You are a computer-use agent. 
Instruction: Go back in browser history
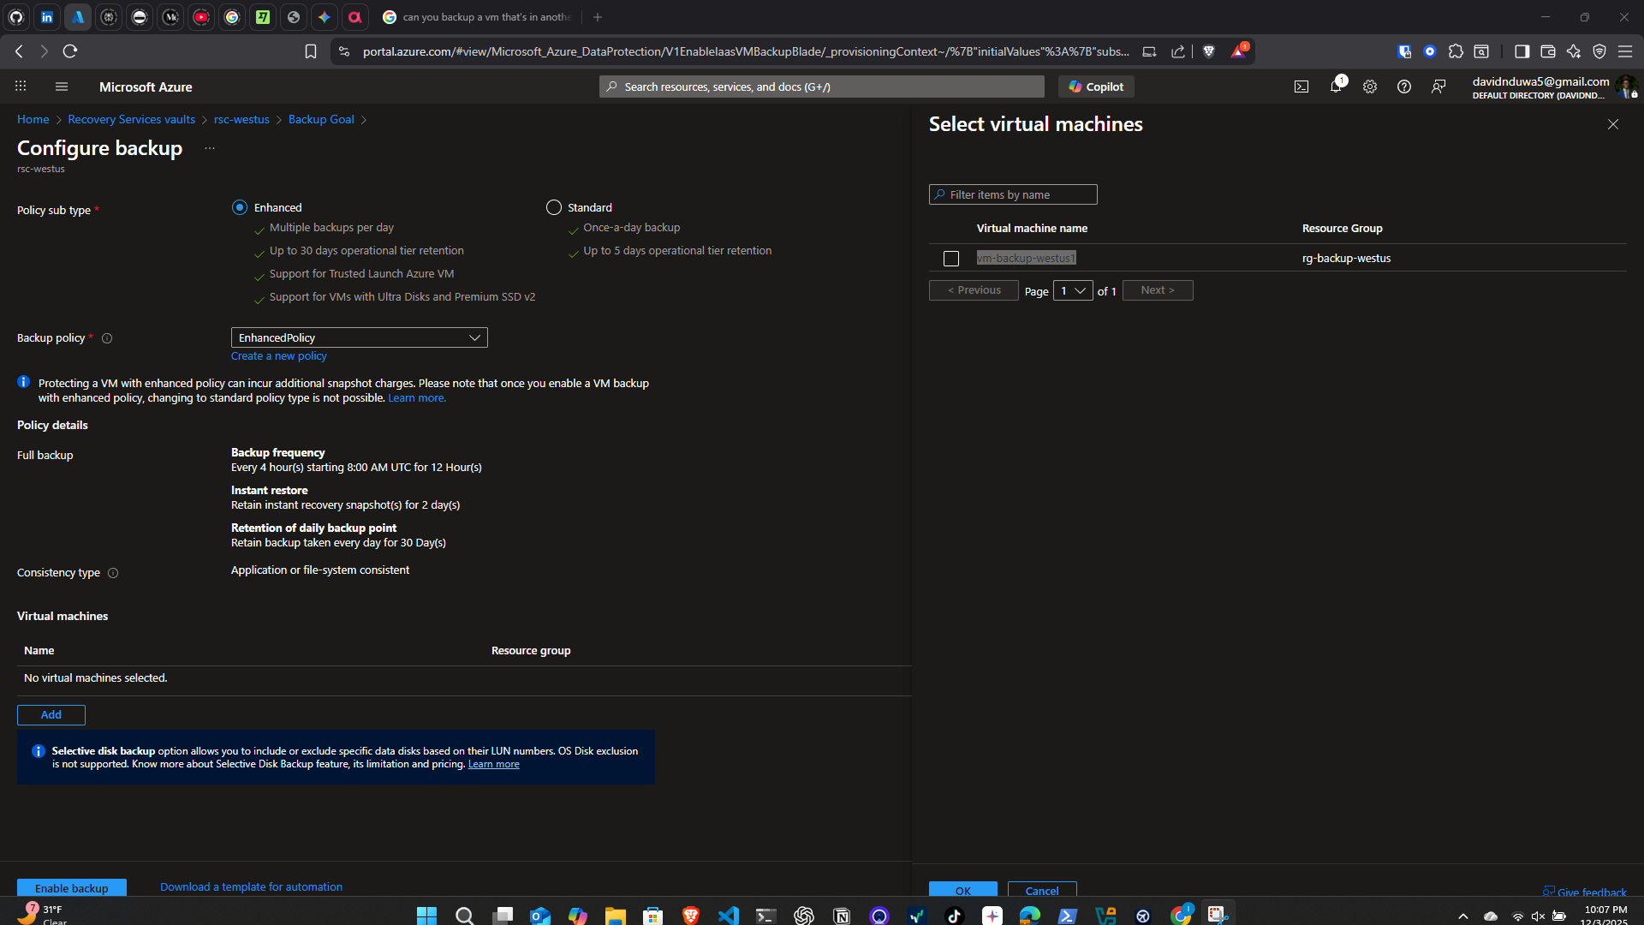click(19, 51)
